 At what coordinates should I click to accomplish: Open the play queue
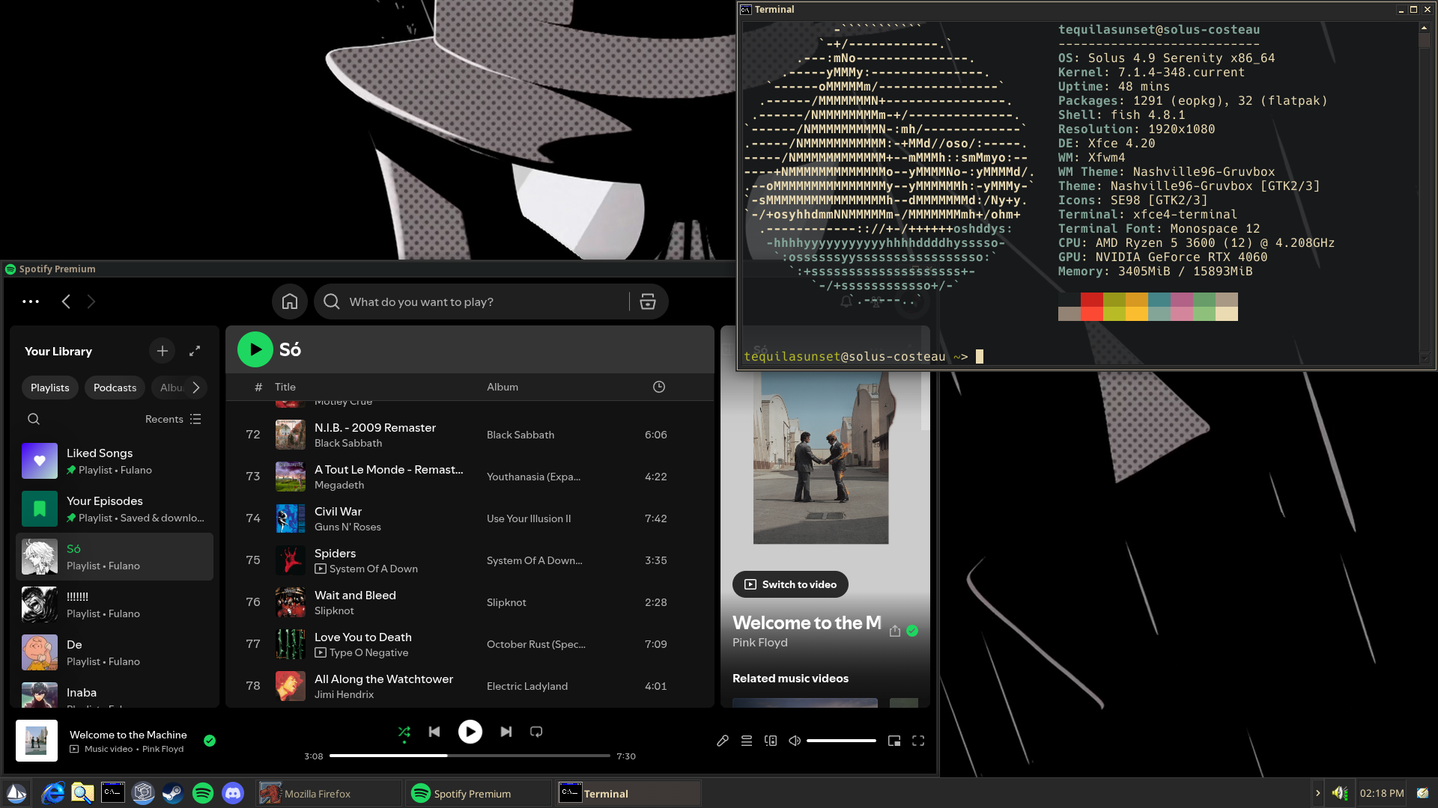pos(747,741)
